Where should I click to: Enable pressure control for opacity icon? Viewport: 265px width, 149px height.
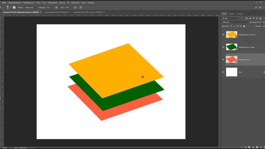point(56,7)
